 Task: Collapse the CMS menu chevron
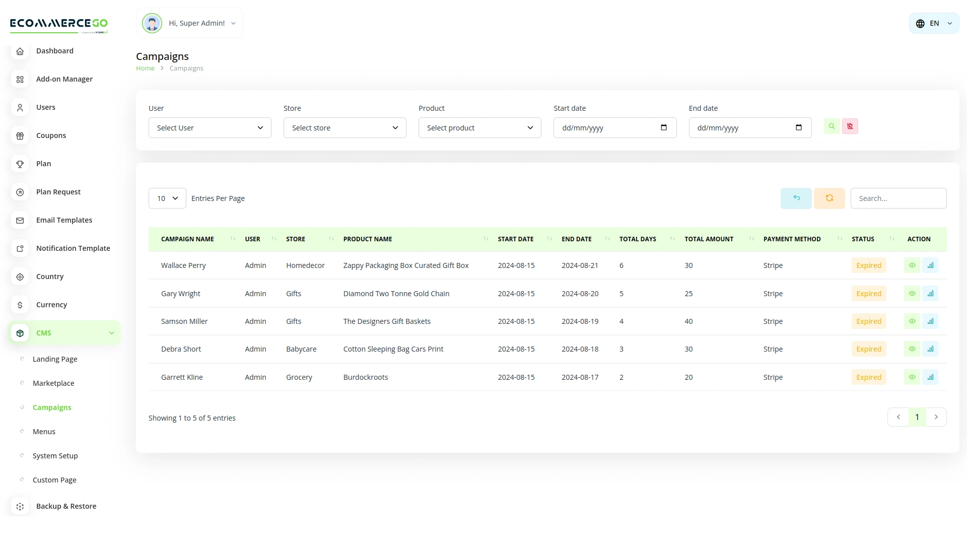[x=111, y=332]
